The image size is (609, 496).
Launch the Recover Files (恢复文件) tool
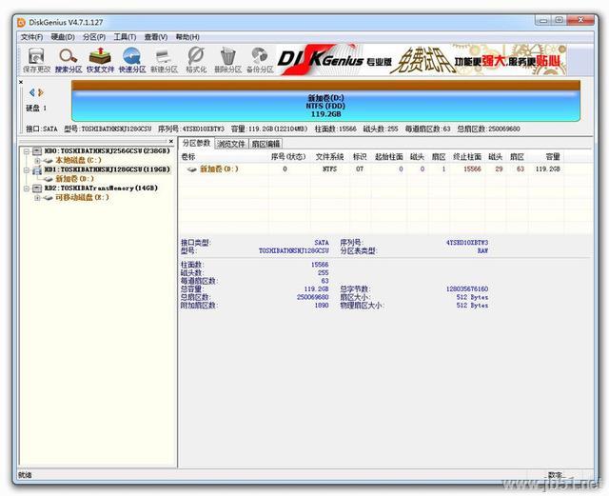[100, 60]
